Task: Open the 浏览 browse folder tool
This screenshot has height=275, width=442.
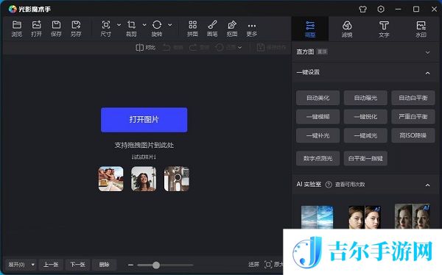Action: coord(17,29)
